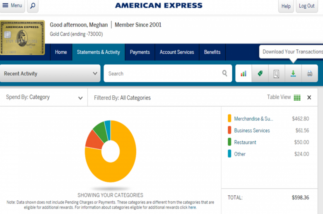Click the green tag offers icon
Image resolution: width=323 pixels, height=214 pixels.
click(x=260, y=73)
